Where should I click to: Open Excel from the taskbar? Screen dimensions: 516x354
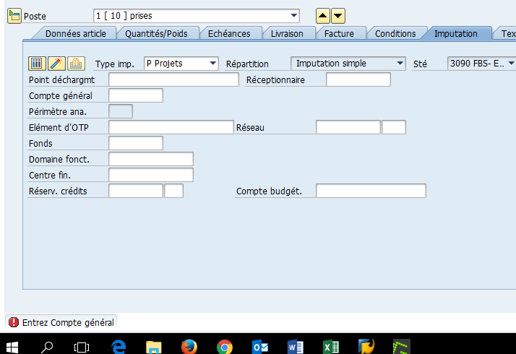point(331,347)
